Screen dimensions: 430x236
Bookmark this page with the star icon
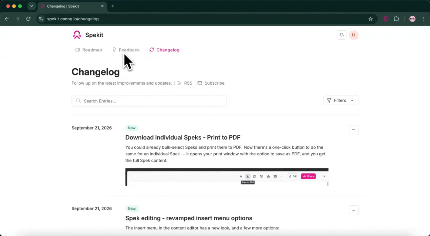pos(371,19)
